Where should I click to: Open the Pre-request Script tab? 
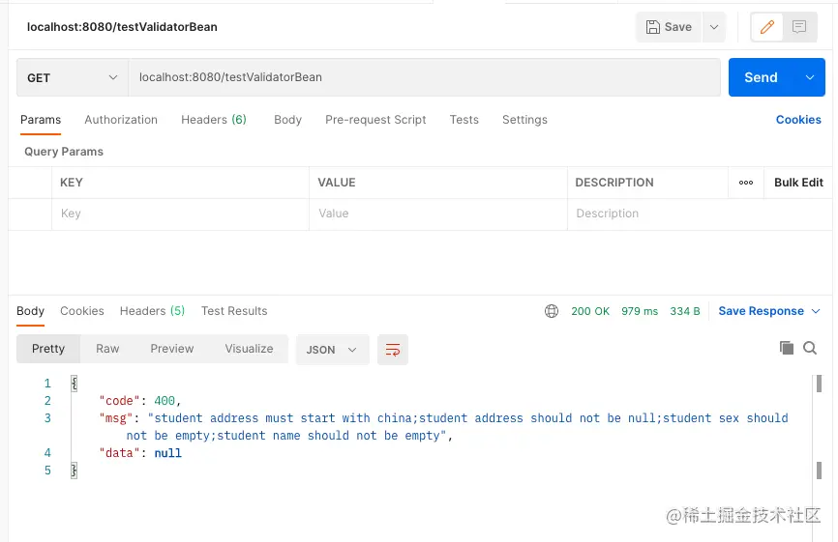click(x=375, y=120)
